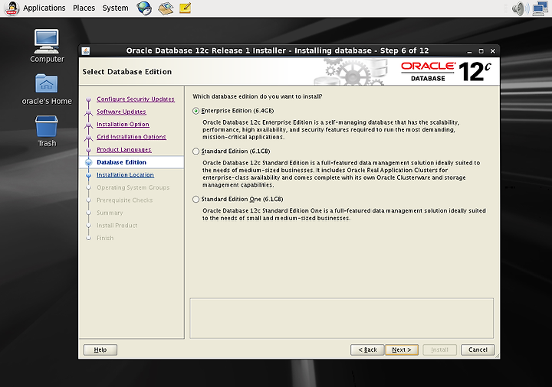Go back with the Back button
The image size is (552, 387).
[x=367, y=350]
